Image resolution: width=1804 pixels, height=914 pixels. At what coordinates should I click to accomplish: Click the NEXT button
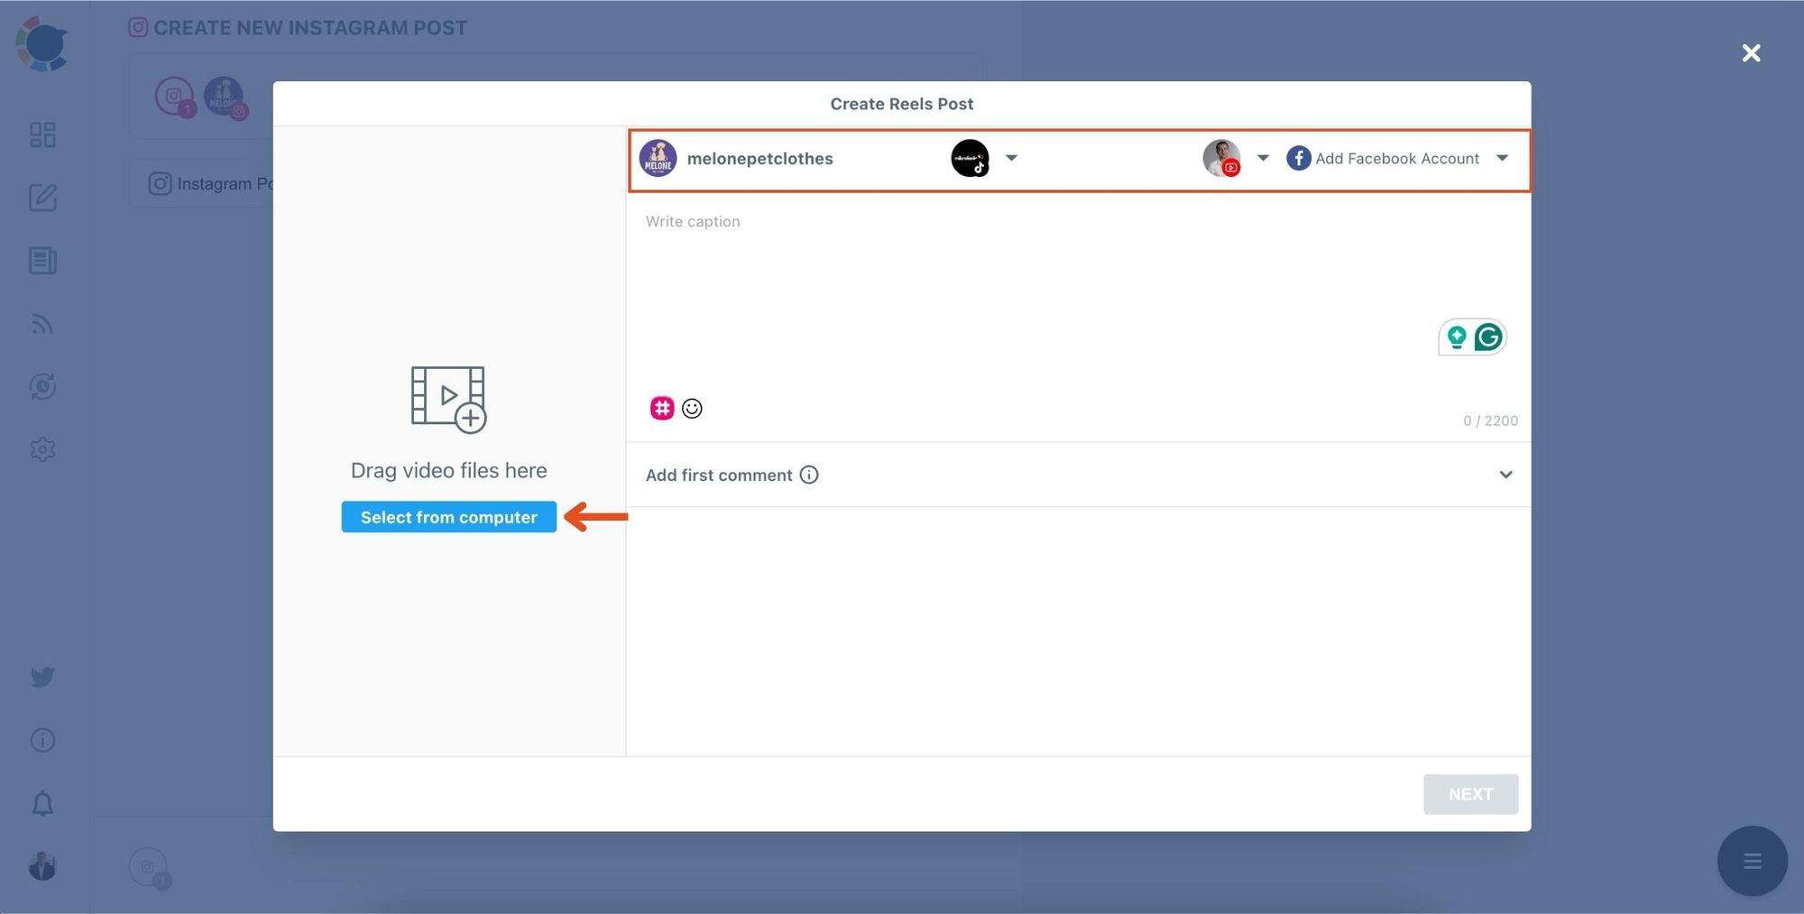tap(1470, 794)
